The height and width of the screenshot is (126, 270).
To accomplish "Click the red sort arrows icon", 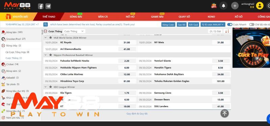I will (x=227, y=31).
